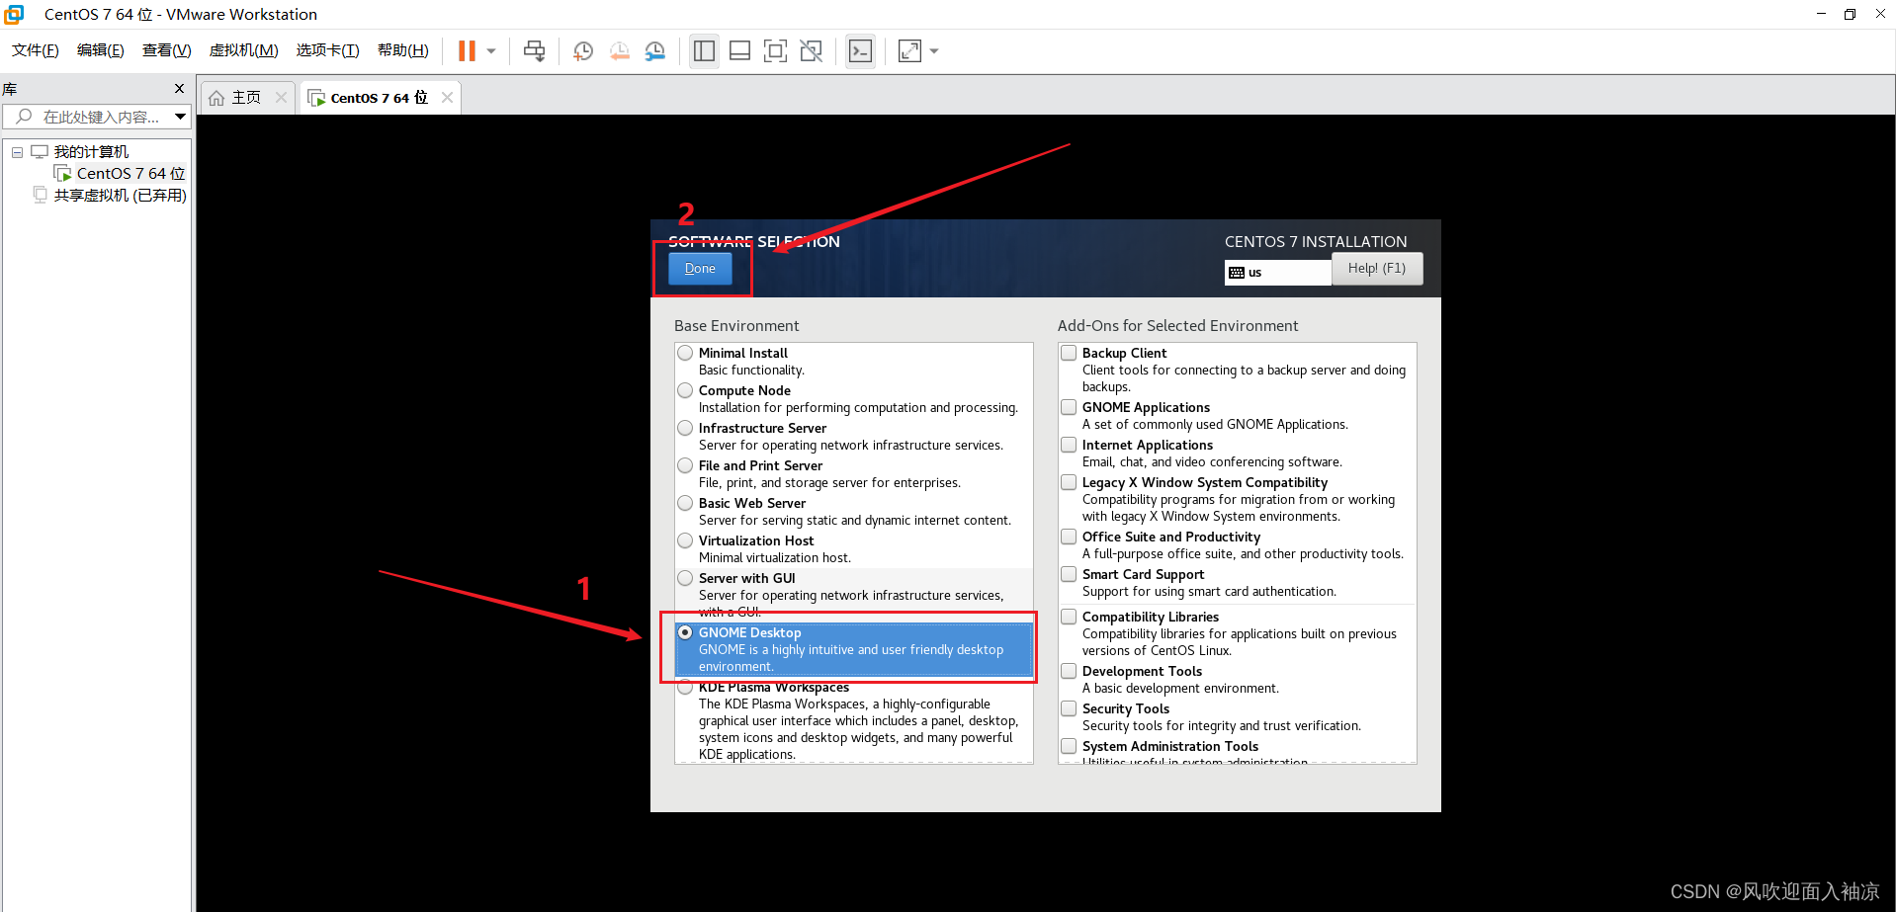Check the System Administration Tools add-on

coord(1069,746)
